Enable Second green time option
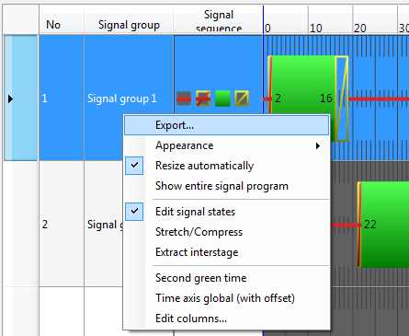409x336 pixels. coord(201,278)
